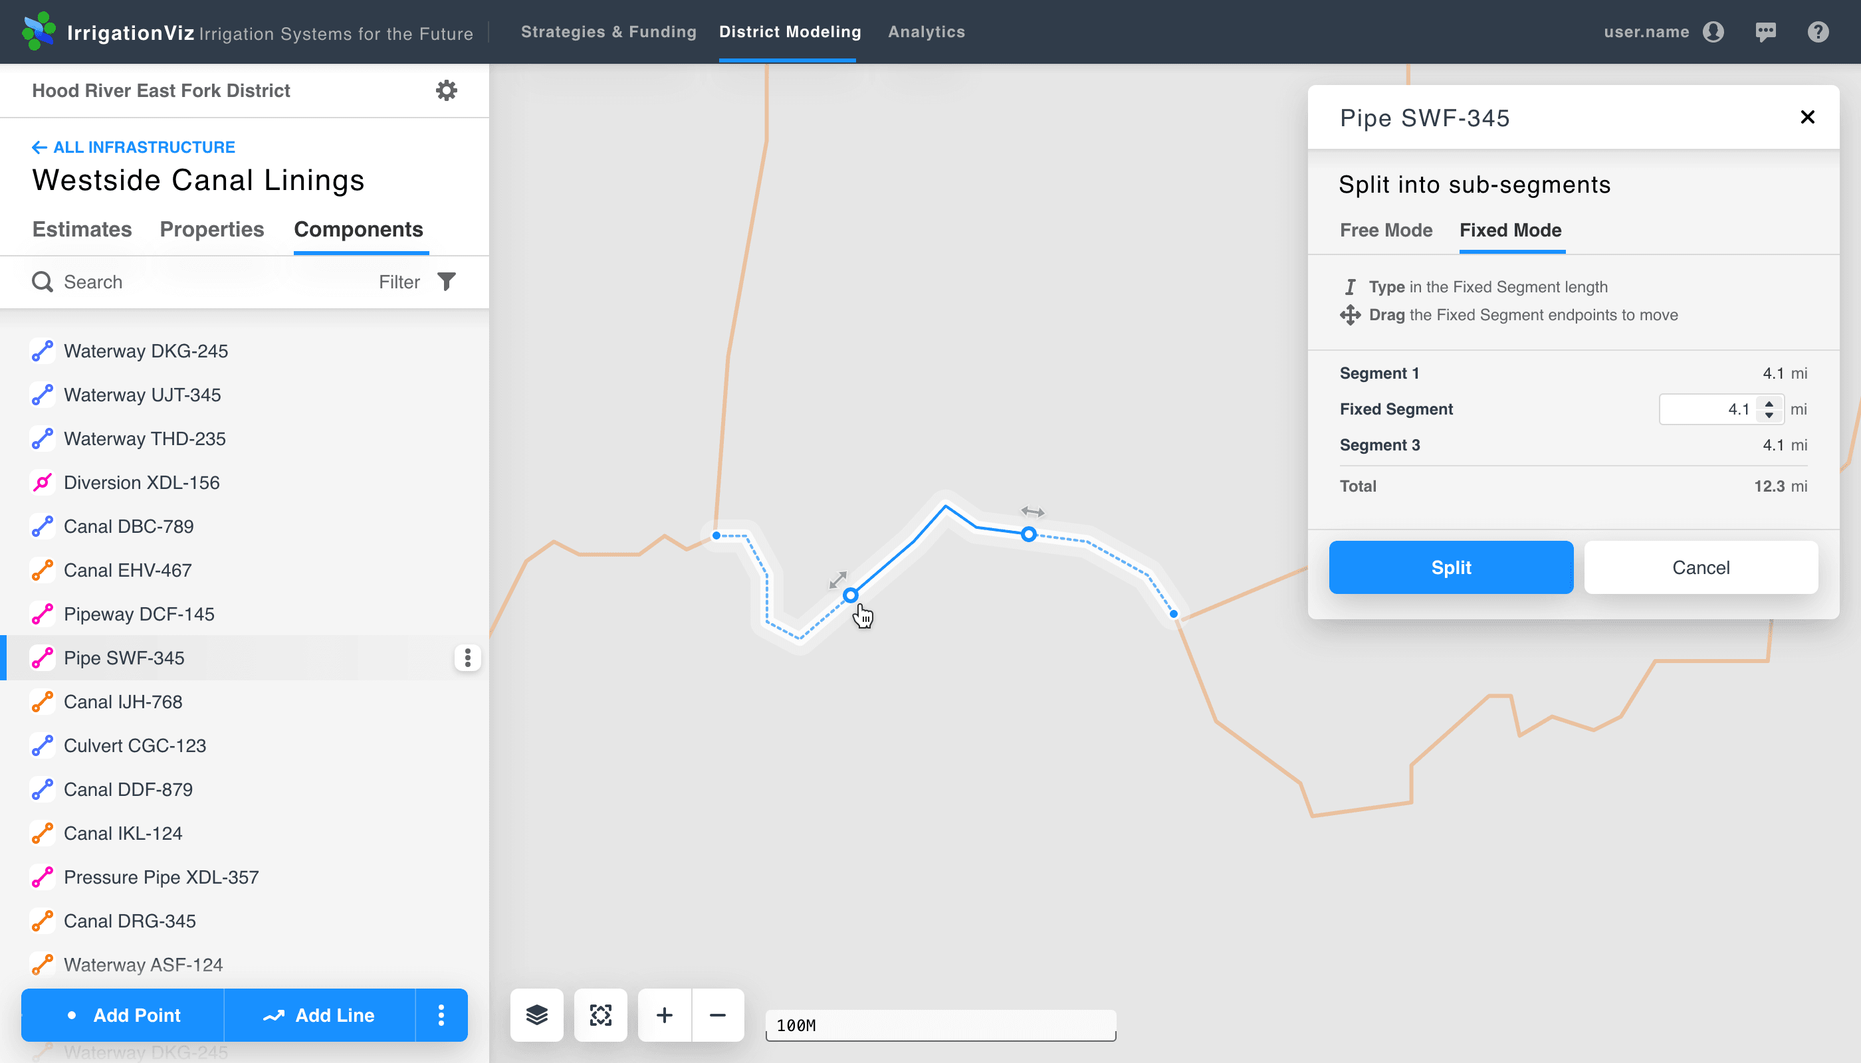Select Canal DDF-879 in list

pyautogui.click(x=244, y=789)
